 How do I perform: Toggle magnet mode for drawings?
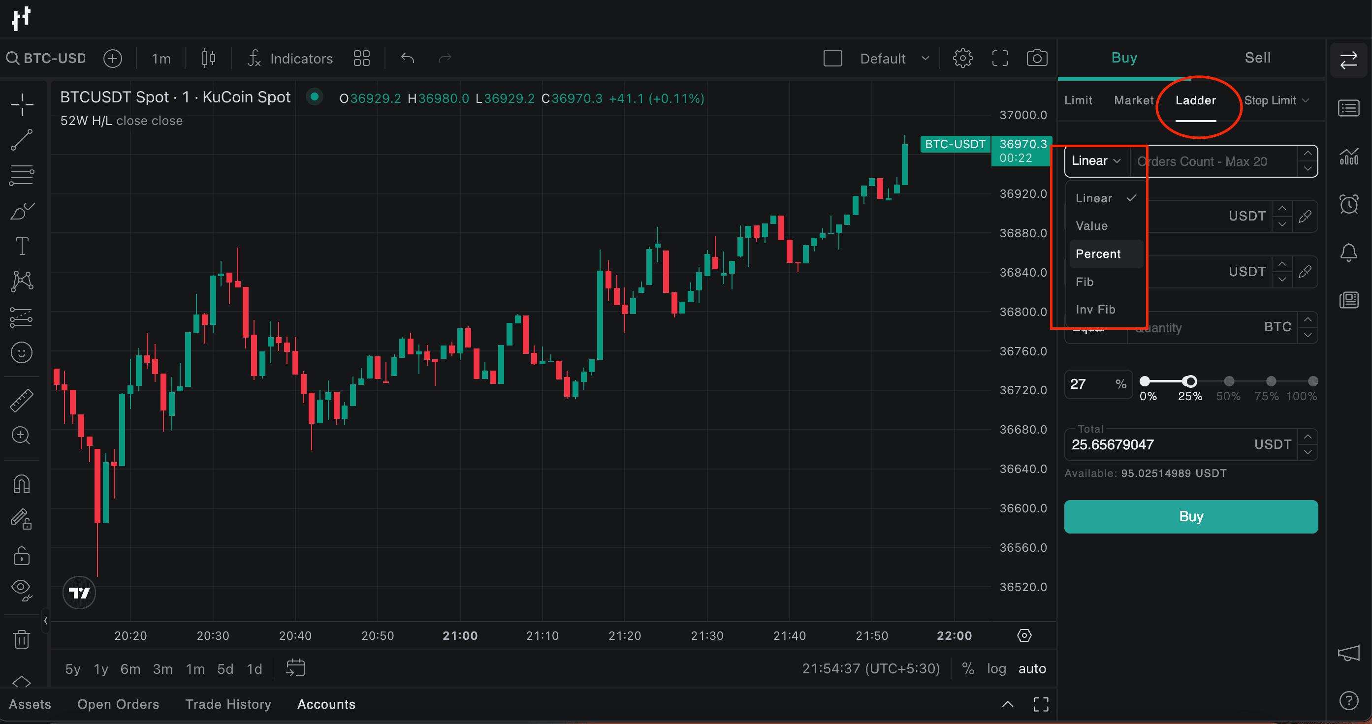[x=21, y=484]
